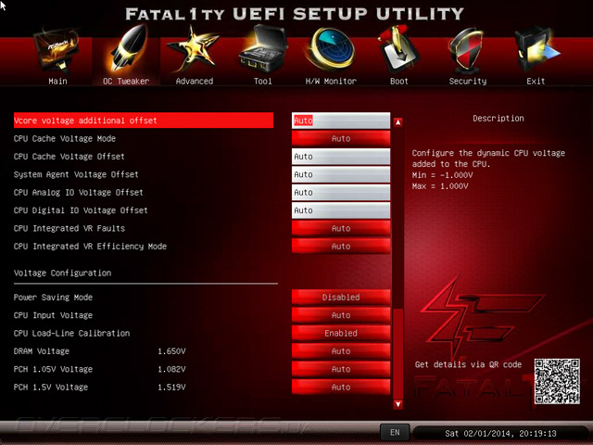The height and width of the screenshot is (445, 593).
Task: Open the Security shield icon
Action: [x=467, y=50]
